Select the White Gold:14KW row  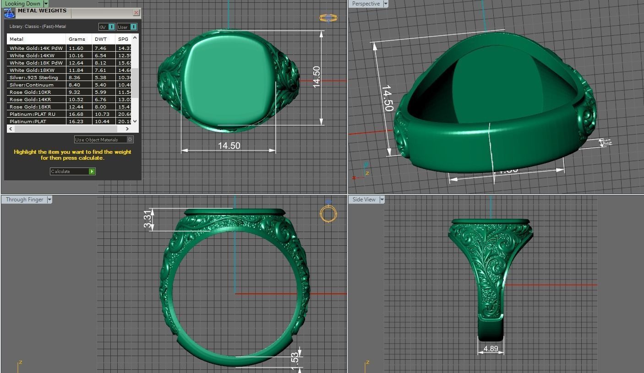pyautogui.click(x=70, y=55)
